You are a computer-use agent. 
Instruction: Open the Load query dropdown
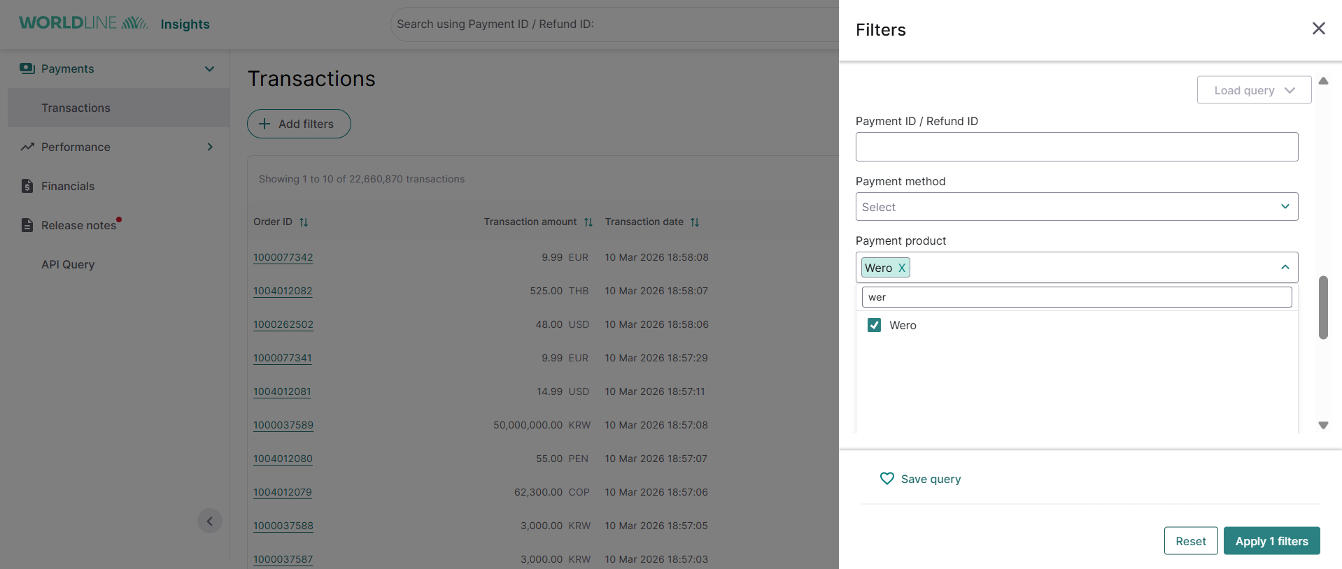click(1254, 90)
